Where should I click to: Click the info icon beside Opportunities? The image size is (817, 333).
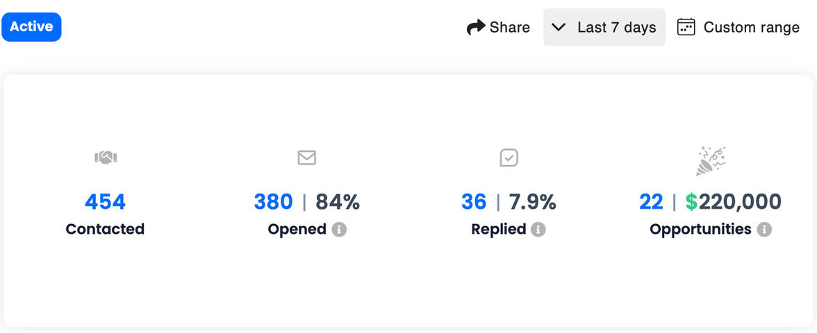pyautogui.click(x=764, y=230)
